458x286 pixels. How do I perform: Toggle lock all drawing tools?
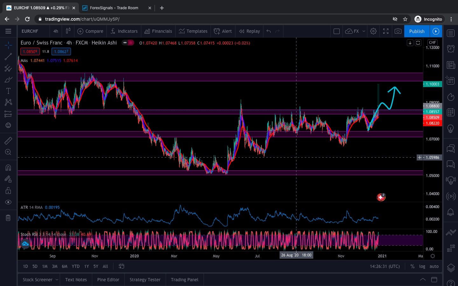point(8,191)
